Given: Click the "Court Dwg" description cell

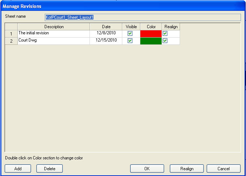Looking at the screenshot, I should point(54,41).
